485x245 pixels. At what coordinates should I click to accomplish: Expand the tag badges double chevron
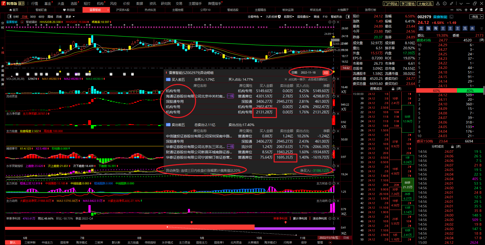pos(481,28)
